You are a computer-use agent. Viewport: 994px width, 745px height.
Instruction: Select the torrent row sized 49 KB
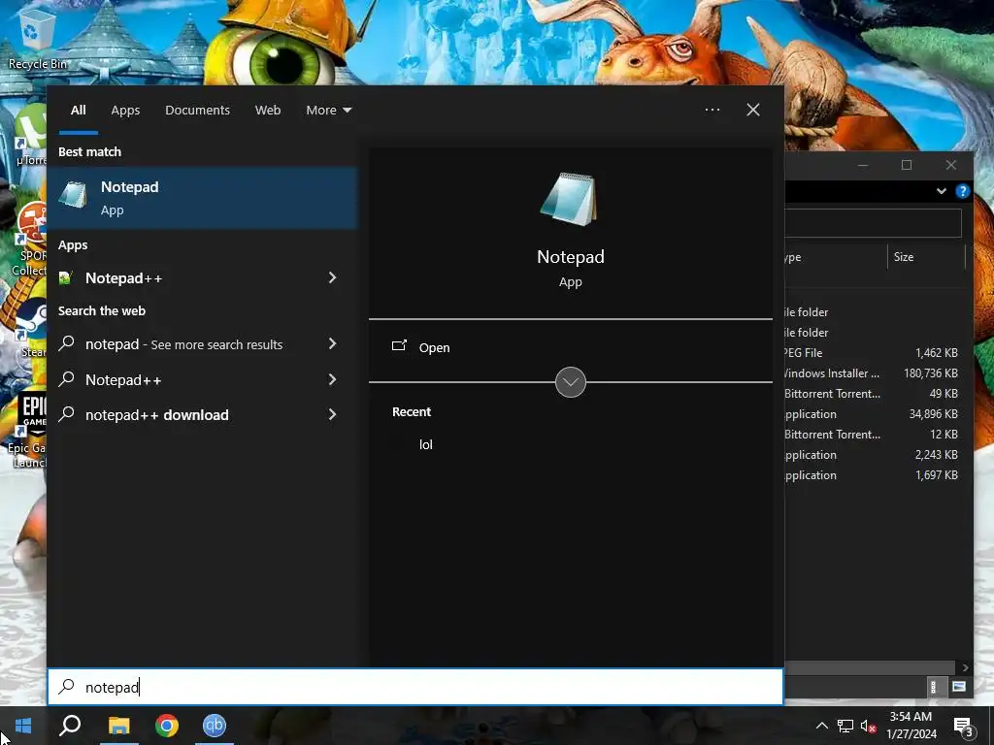point(876,394)
